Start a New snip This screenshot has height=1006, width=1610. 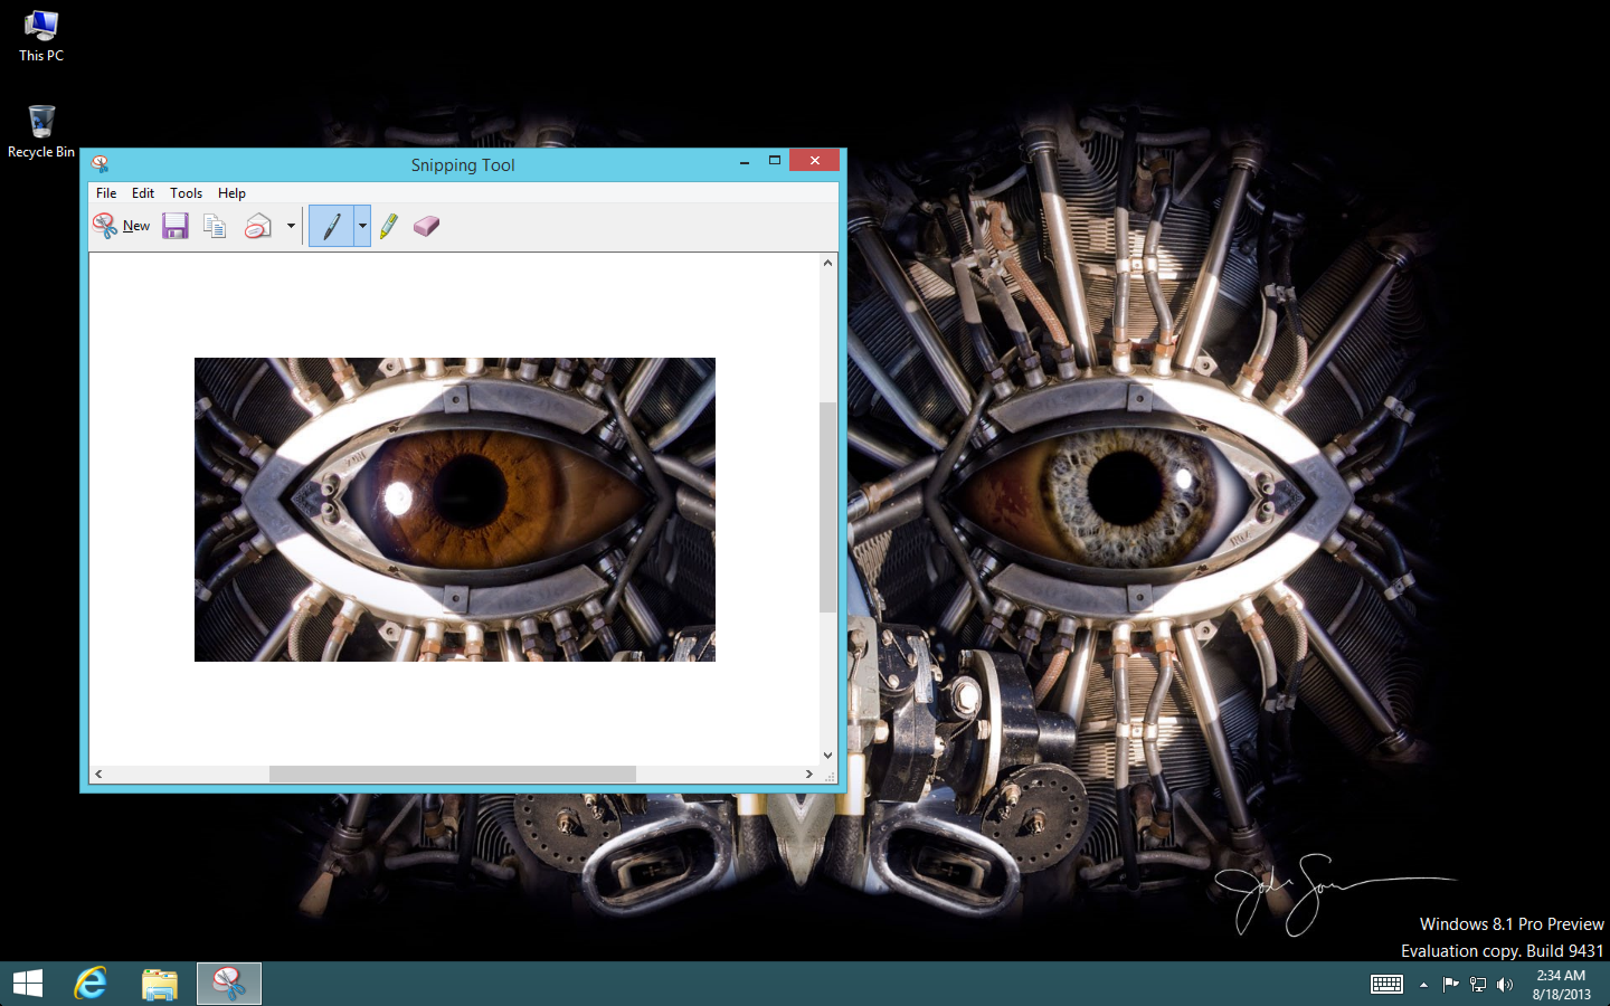(x=121, y=226)
